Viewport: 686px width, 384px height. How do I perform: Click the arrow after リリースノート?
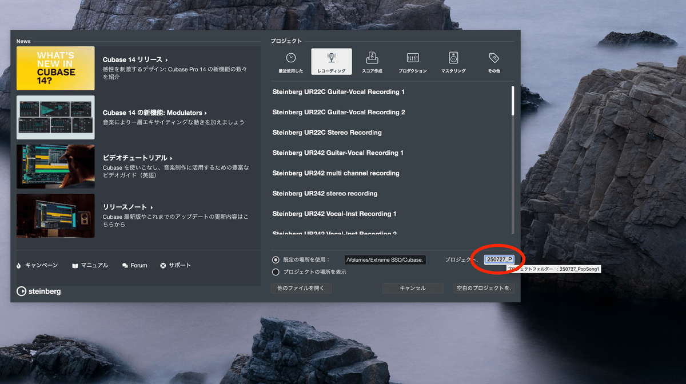tap(153, 207)
